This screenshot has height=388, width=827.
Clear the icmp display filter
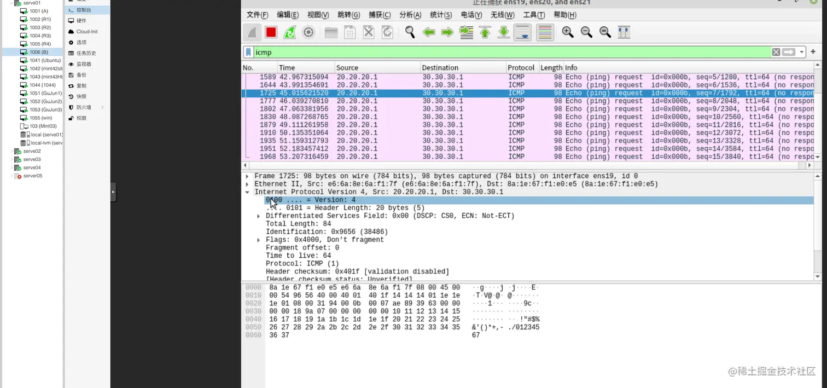[776, 52]
